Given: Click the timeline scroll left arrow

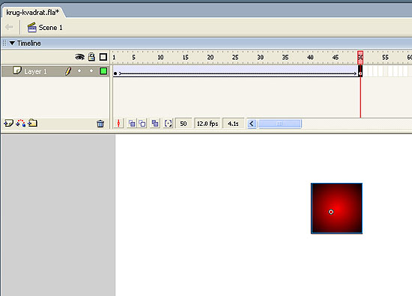Looking at the screenshot, I should pos(252,124).
